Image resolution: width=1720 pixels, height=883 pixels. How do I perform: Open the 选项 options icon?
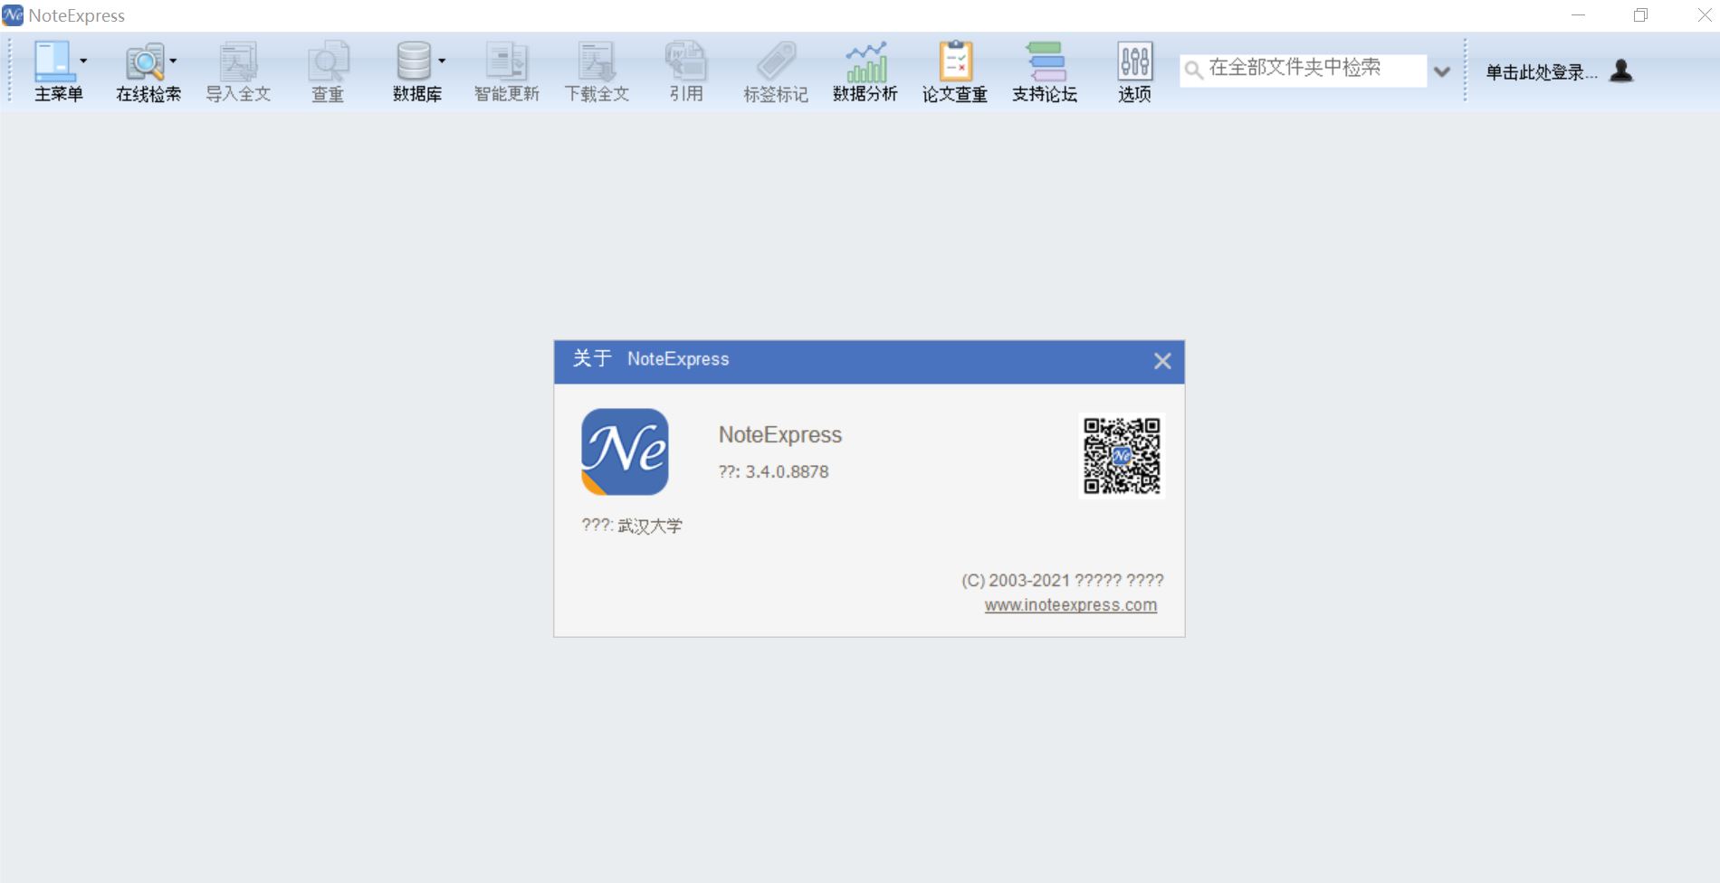click(x=1135, y=61)
